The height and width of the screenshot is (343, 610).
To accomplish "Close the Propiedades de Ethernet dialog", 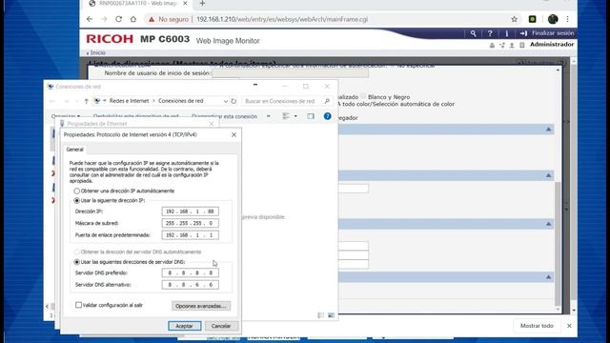I will pyautogui.click(x=212, y=124).
